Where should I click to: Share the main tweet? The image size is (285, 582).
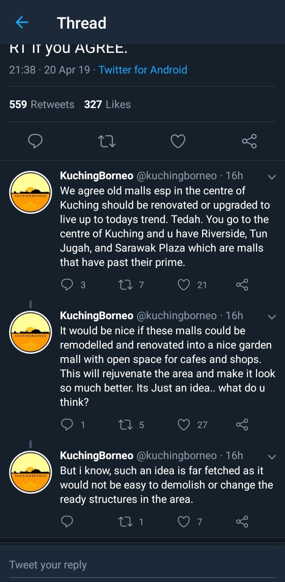(249, 141)
